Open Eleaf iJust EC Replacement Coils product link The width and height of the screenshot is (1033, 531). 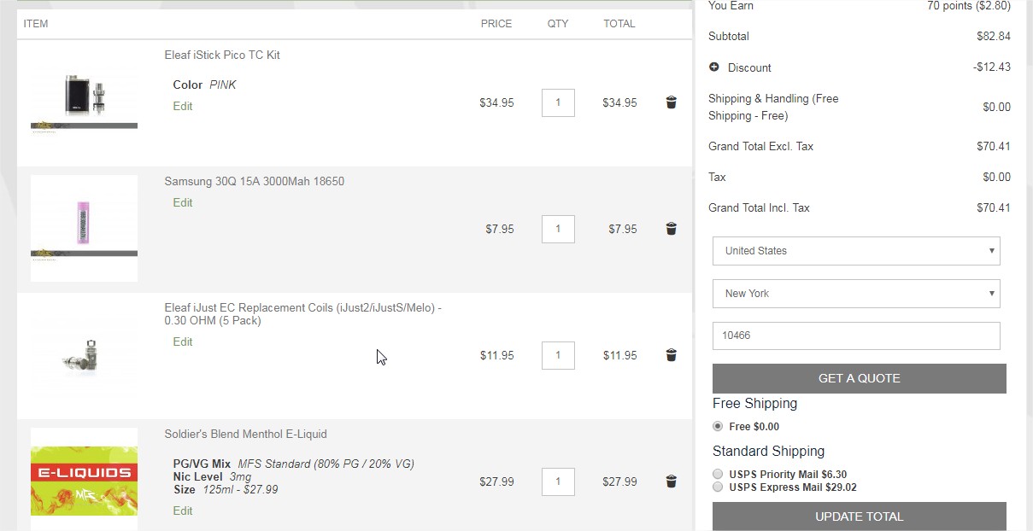[303, 314]
